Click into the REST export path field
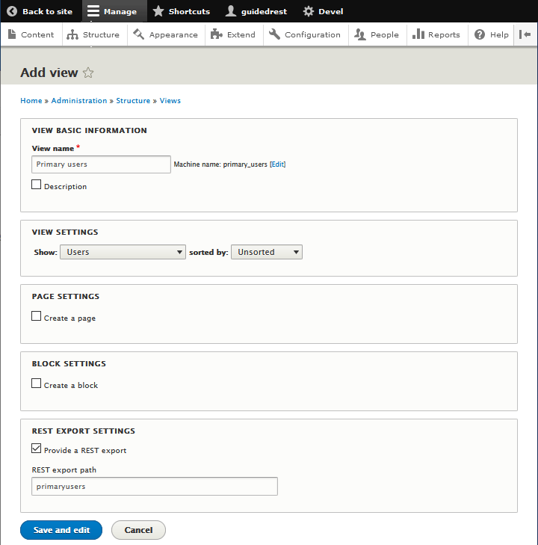Screen dimensions: 538x545 155,487
